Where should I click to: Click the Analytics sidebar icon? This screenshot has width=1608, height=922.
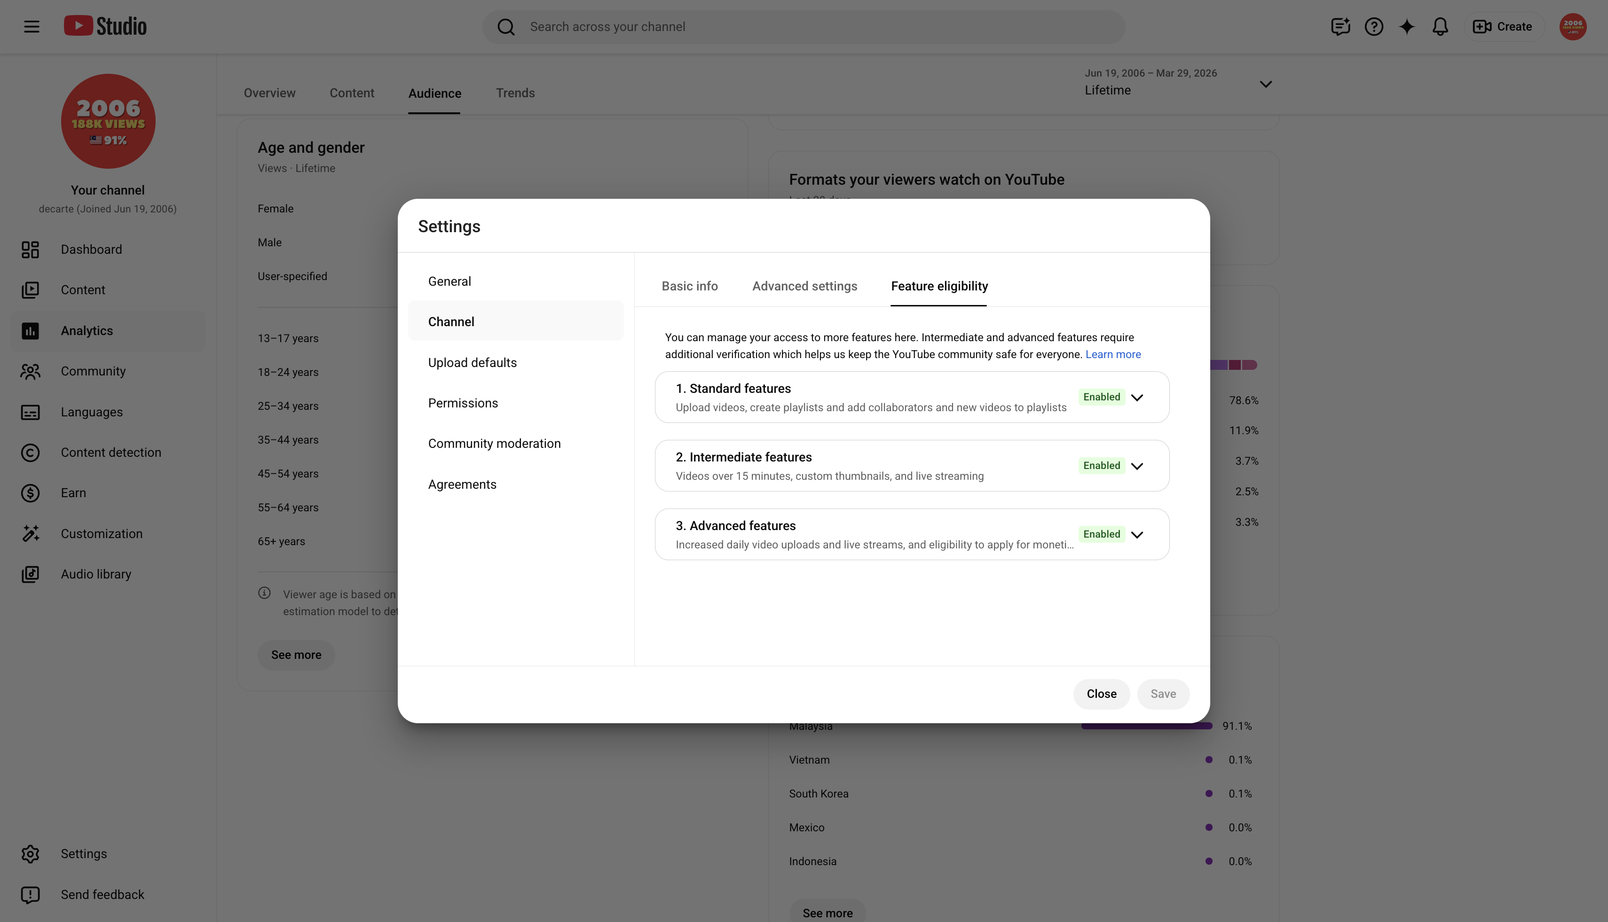pyautogui.click(x=31, y=330)
